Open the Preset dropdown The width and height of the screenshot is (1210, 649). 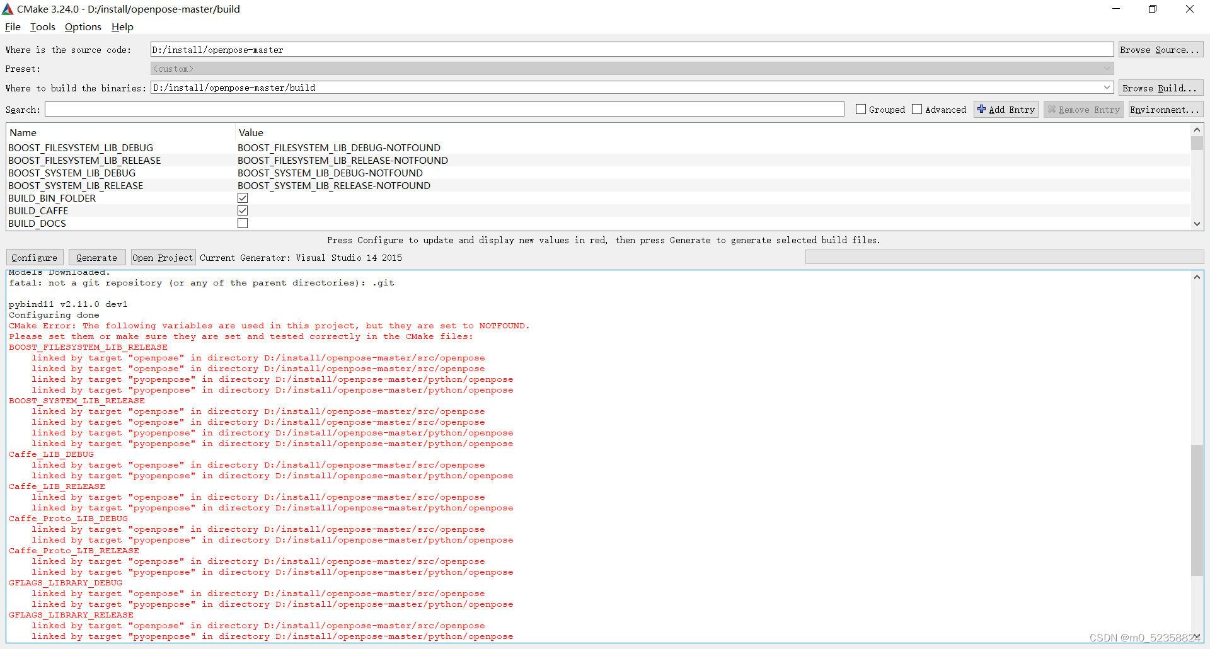632,69
